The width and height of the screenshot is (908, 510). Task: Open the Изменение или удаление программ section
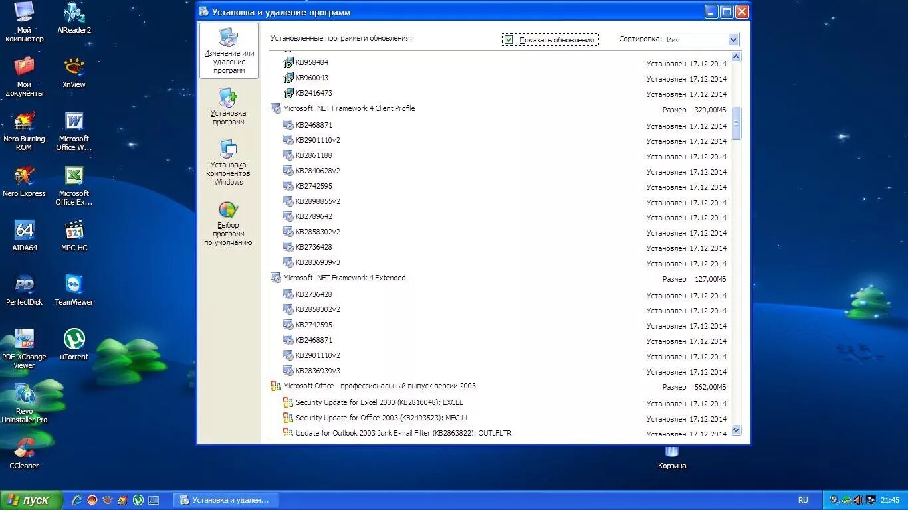click(x=229, y=51)
